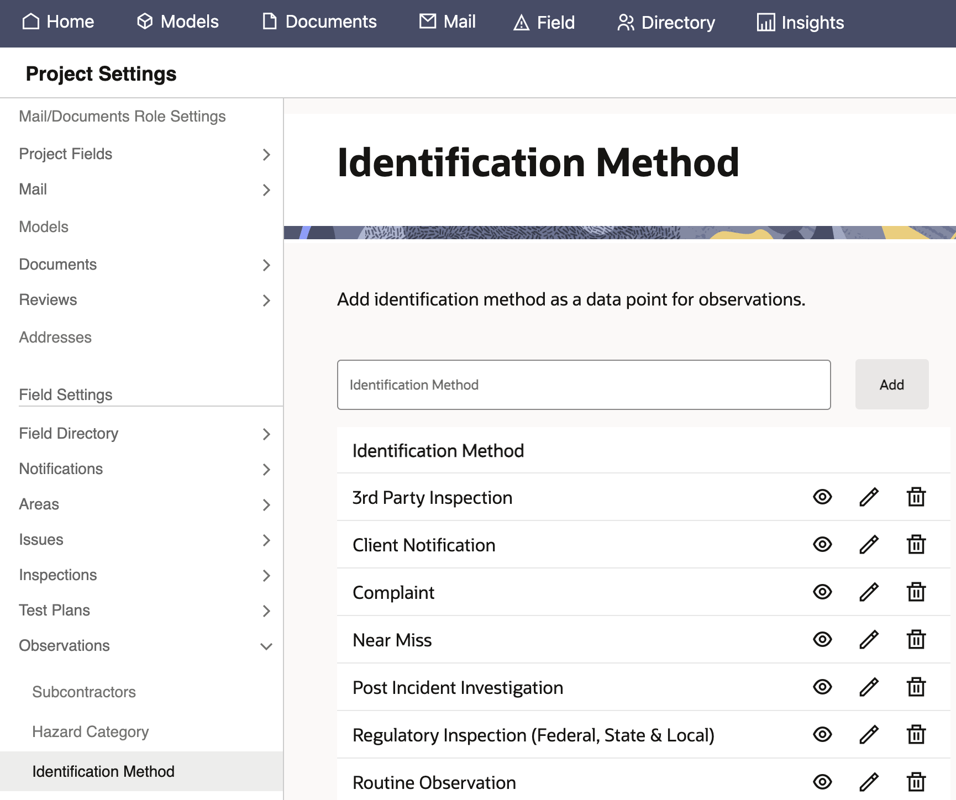Click trash icon for Near Miss
956x800 pixels.
(916, 640)
